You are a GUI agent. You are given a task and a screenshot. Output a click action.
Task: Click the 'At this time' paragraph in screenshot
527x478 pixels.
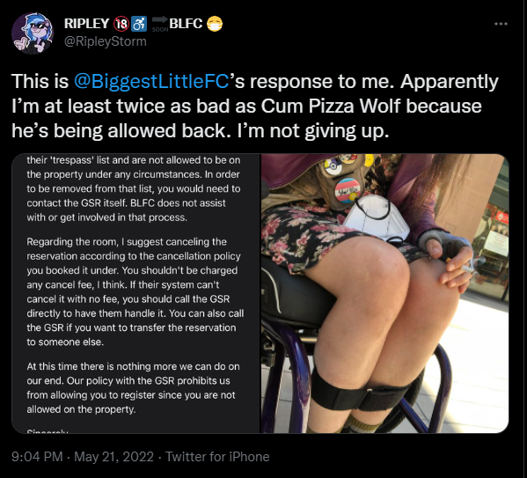(133, 388)
